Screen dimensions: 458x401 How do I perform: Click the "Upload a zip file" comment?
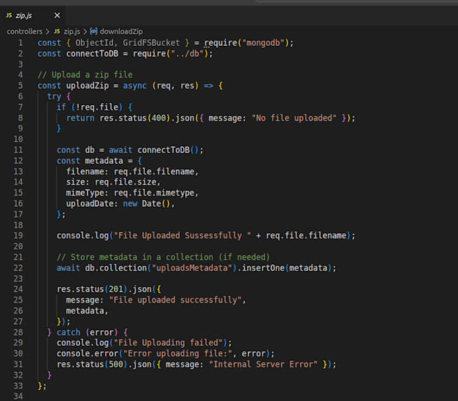click(85, 75)
